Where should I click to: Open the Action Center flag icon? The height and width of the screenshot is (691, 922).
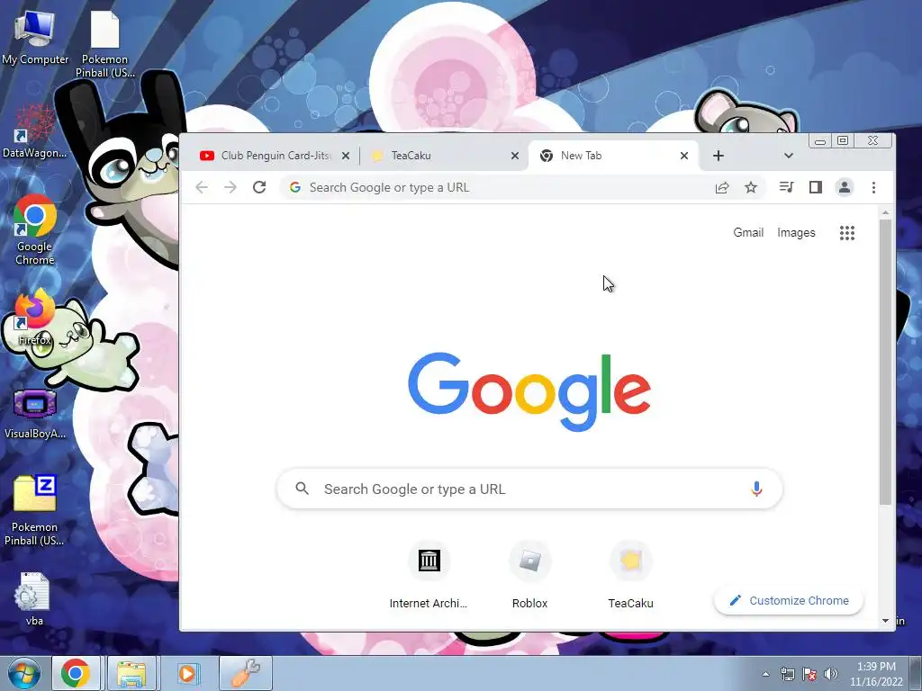(809, 674)
